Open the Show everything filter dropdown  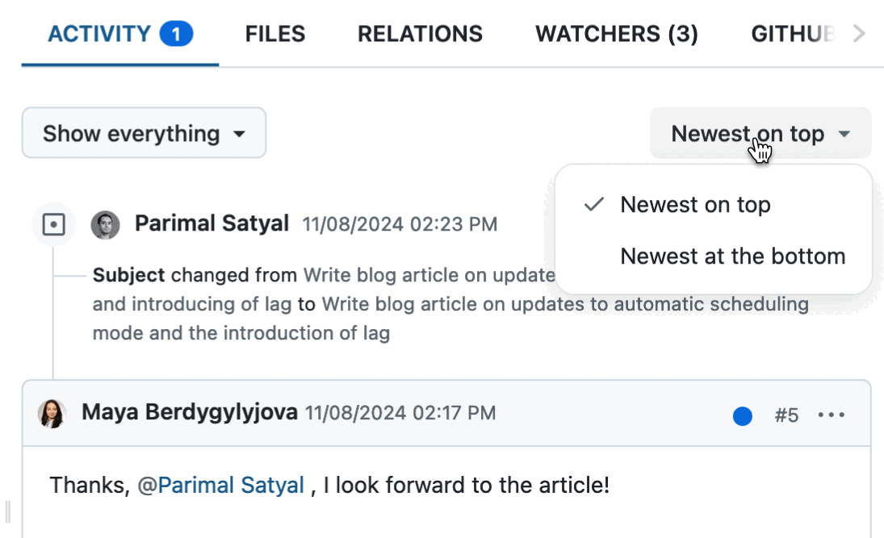pyautogui.click(x=144, y=132)
